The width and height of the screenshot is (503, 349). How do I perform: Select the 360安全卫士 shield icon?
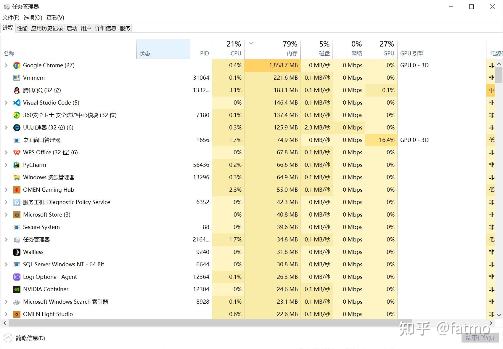click(17, 115)
